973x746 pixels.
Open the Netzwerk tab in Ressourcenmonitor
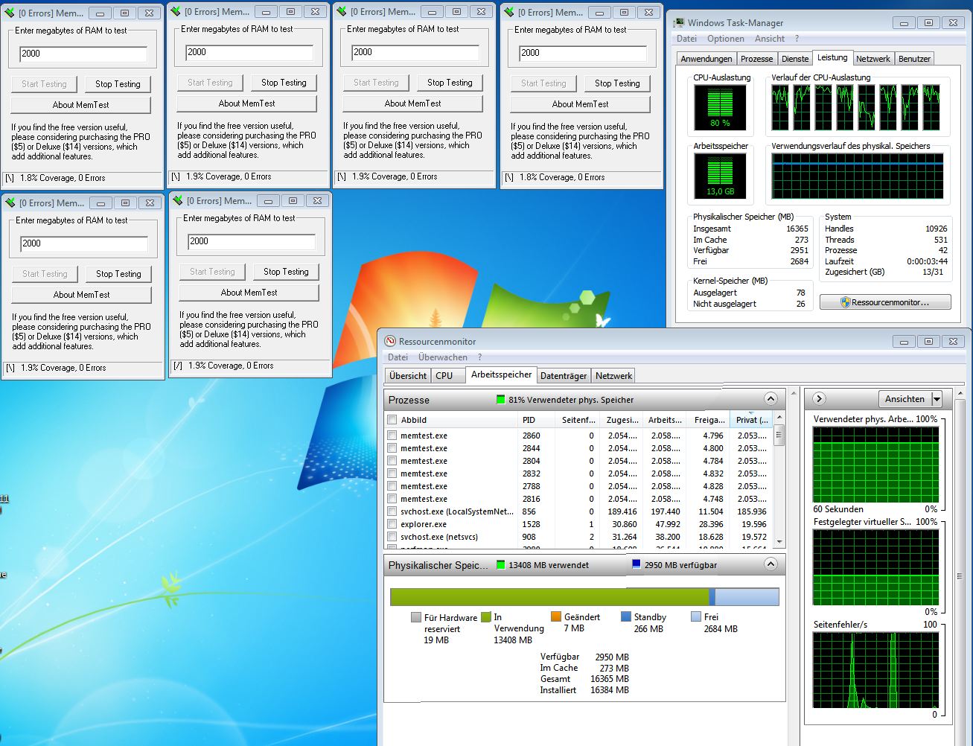(613, 376)
